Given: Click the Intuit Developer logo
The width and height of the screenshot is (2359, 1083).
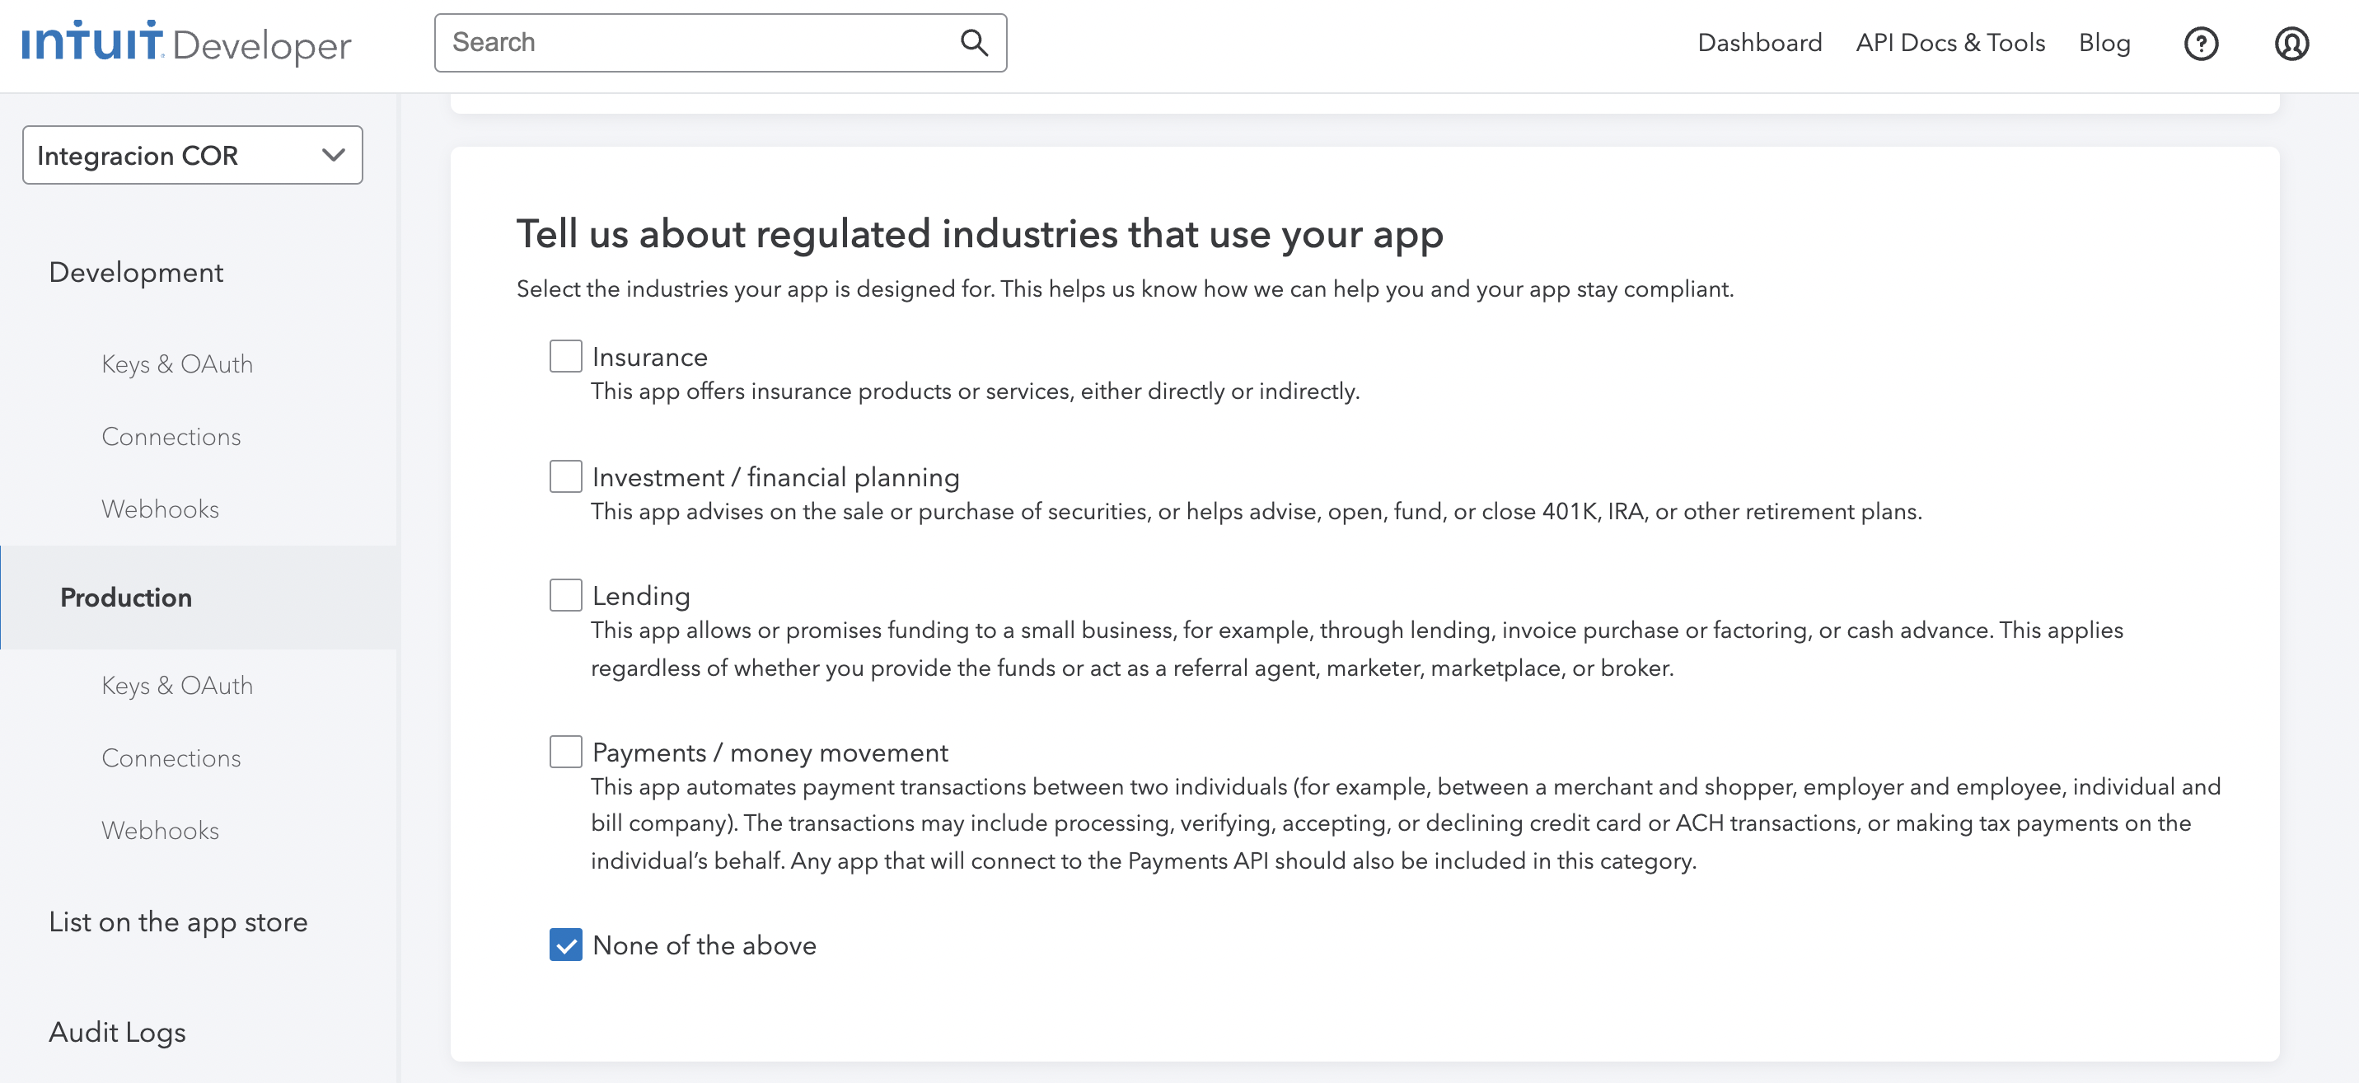Looking at the screenshot, I should pos(186,43).
